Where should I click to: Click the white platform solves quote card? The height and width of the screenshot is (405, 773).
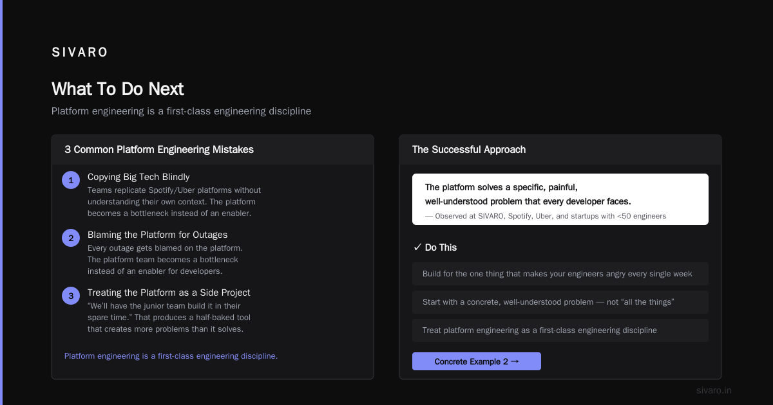[x=560, y=199]
